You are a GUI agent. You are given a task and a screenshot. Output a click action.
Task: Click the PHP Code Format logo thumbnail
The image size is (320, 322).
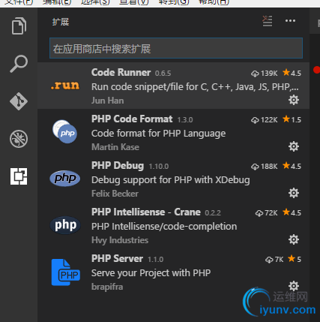click(65, 131)
